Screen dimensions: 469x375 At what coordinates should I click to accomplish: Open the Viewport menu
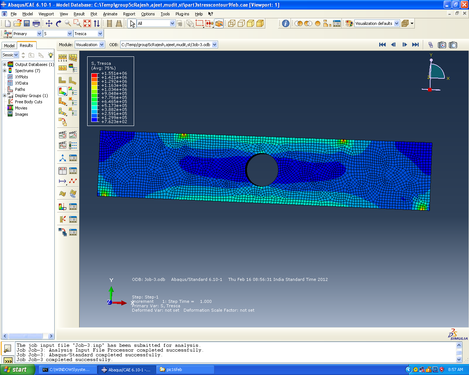(46, 14)
